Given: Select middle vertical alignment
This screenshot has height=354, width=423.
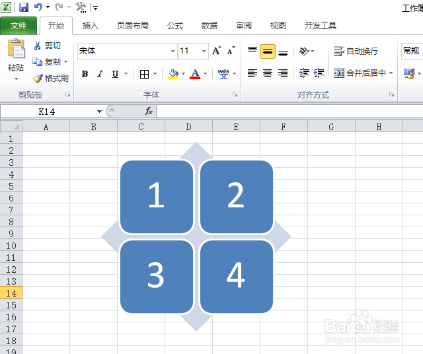Looking at the screenshot, I should pos(267,52).
